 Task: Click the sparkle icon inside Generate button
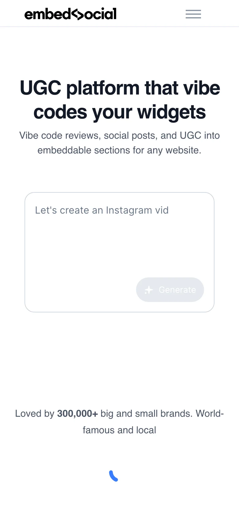[149, 290]
